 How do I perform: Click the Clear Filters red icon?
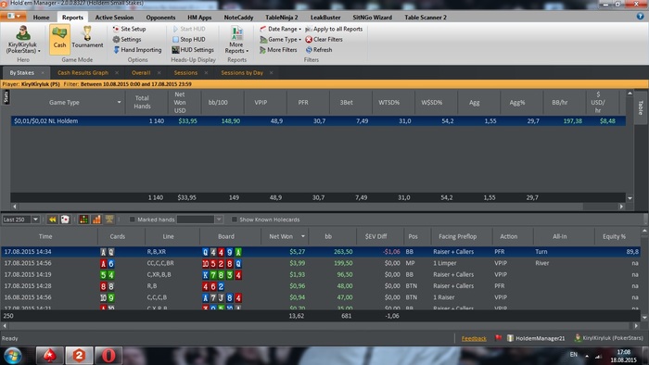[309, 39]
